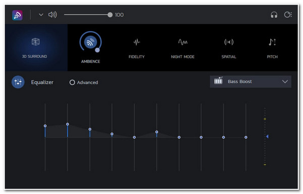The image size is (303, 194).
Task: Select the PITCH label
Action: point(272,57)
